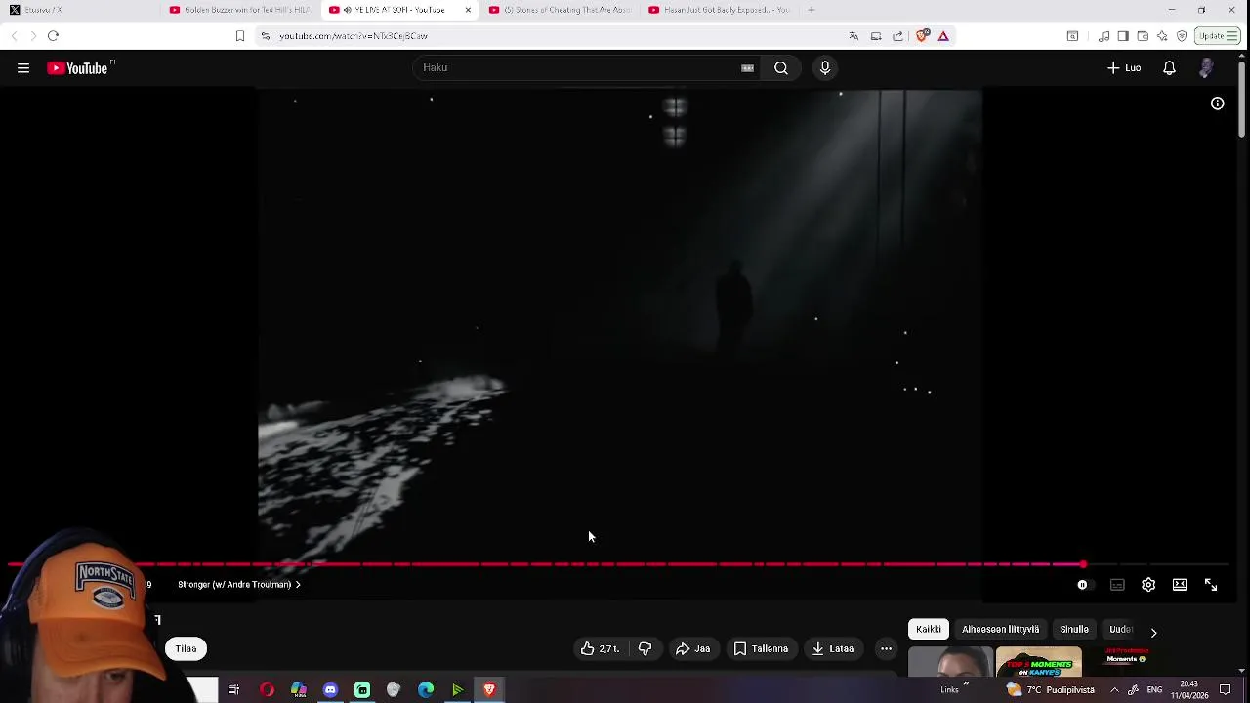Open Opera from the taskbar
Screen dimensions: 1250x703
click(267, 690)
